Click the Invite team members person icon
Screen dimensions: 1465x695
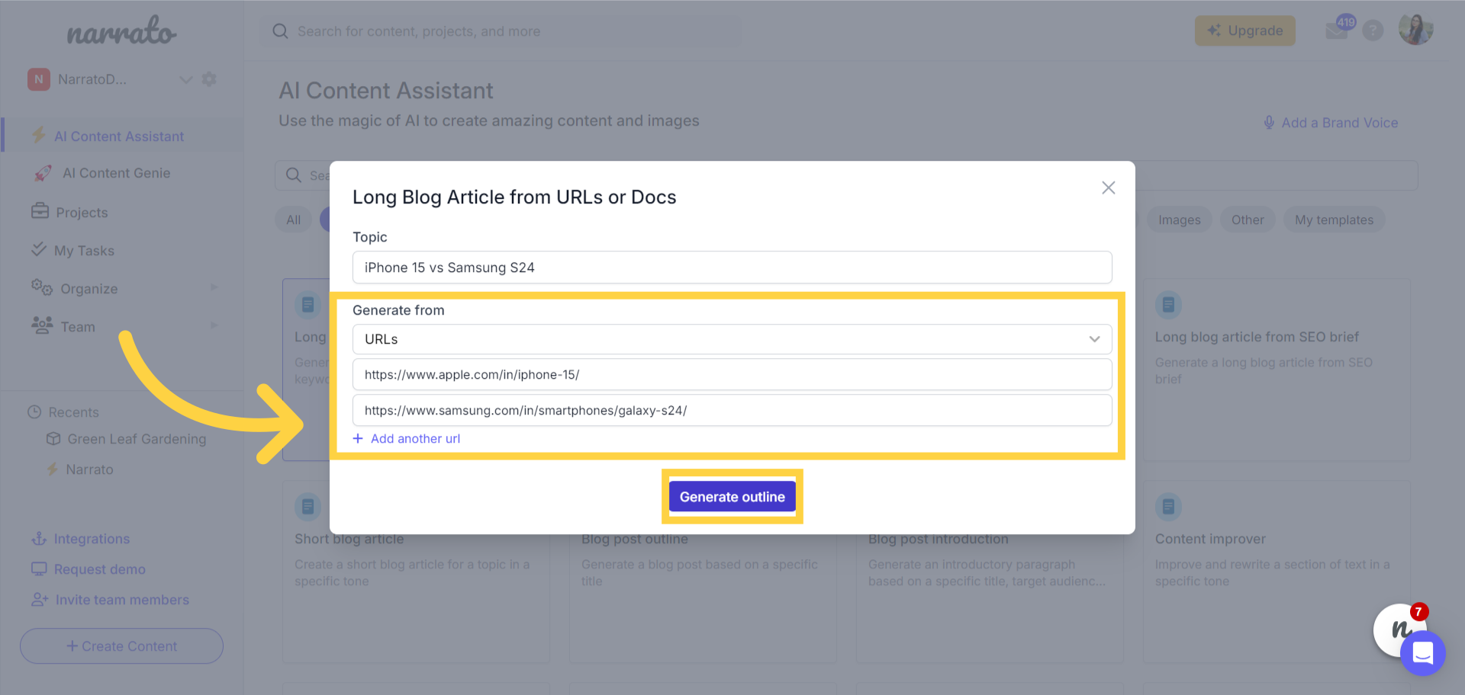click(40, 600)
